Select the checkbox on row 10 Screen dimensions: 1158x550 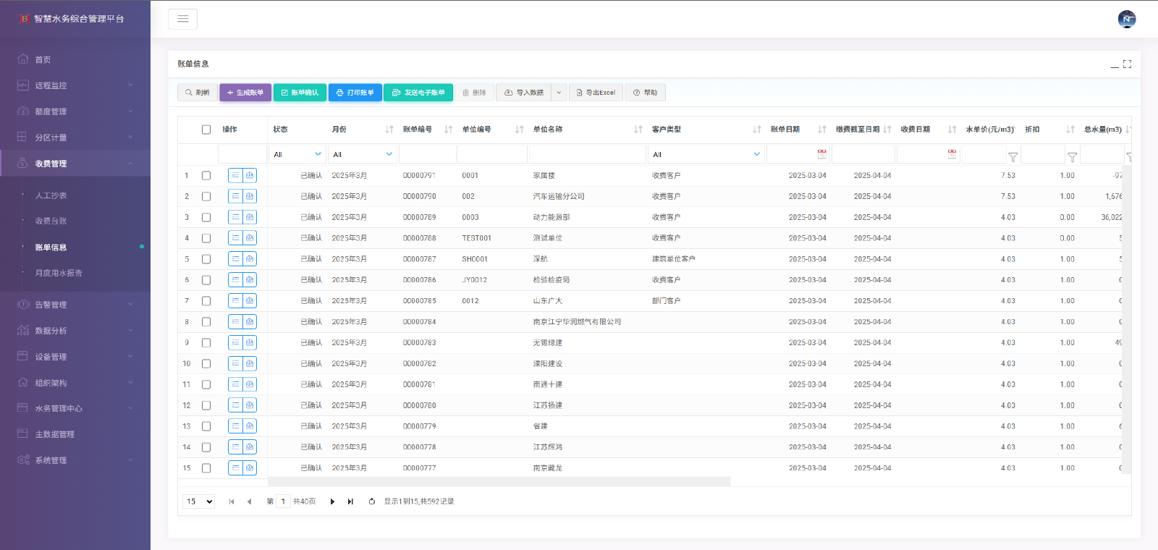pyautogui.click(x=206, y=363)
